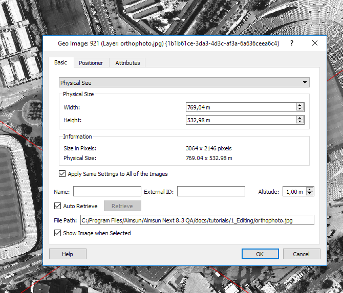Disable the Auto Retrieve checkbox

[x=58, y=206]
